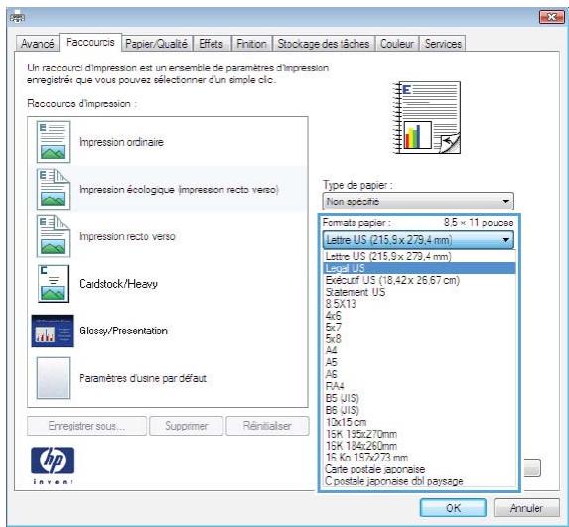Confirm with the OK button
The width and height of the screenshot is (569, 527).
coord(453,508)
